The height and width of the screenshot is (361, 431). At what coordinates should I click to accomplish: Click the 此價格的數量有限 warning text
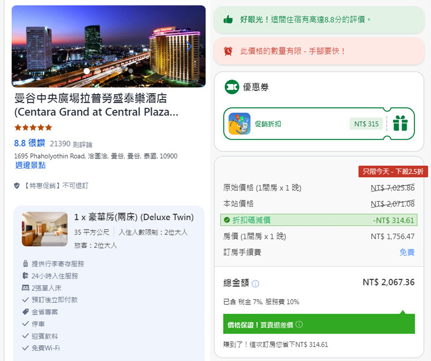(x=293, y=51)
